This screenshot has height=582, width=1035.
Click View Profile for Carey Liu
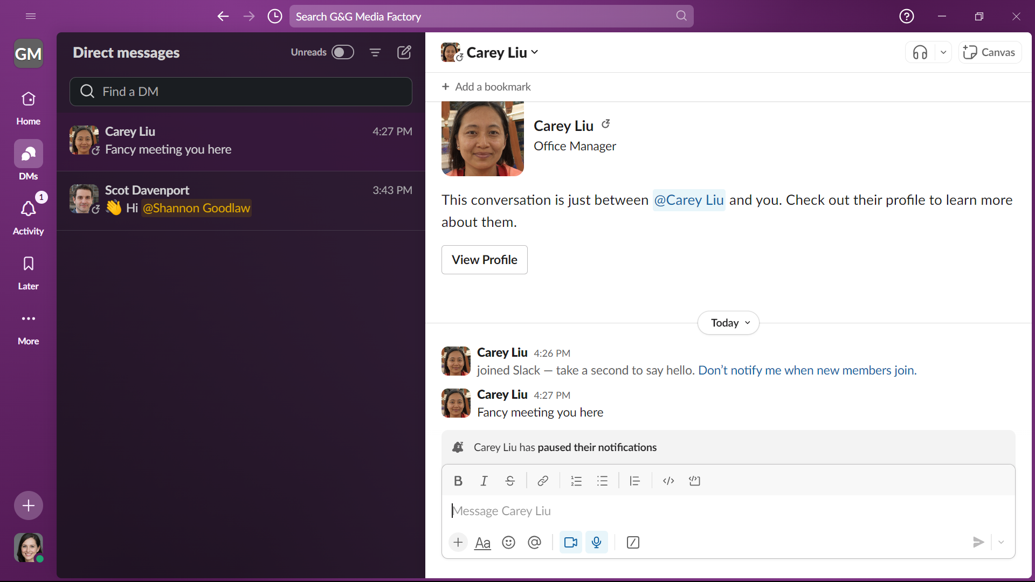[484, 259]
